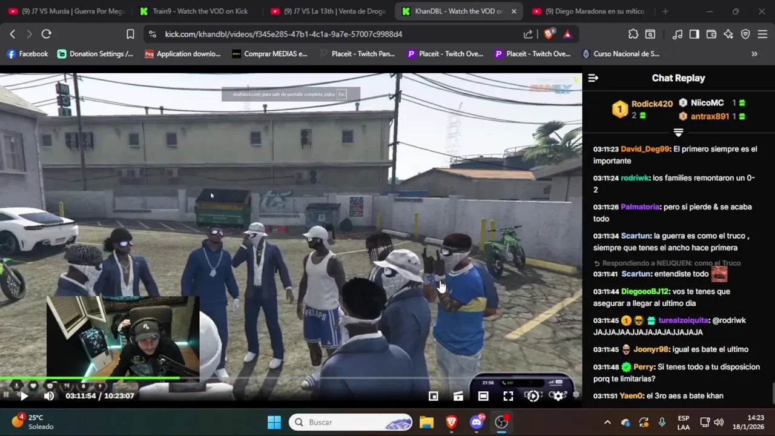Show hidden system tray icons
Screen dimensions: 775x436
pyautogui.click(x=607, y=422)
